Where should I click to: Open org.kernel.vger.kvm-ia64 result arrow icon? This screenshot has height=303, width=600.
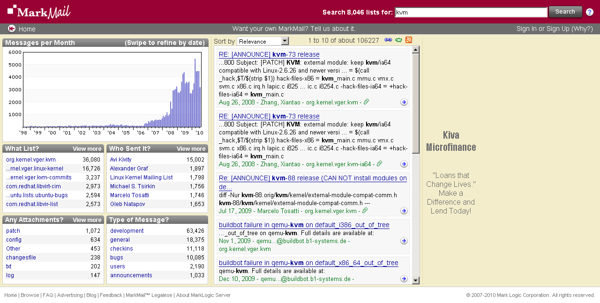click(404, 164)
